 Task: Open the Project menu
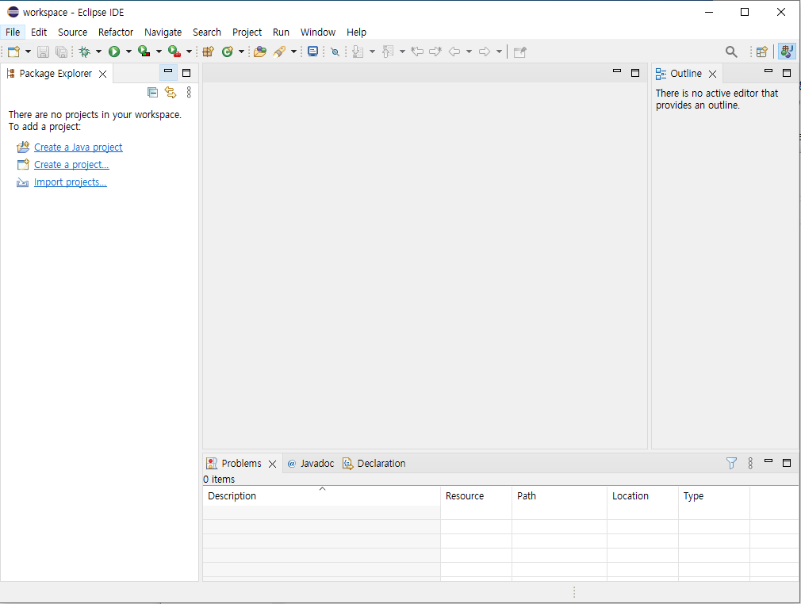coord(247,32)
